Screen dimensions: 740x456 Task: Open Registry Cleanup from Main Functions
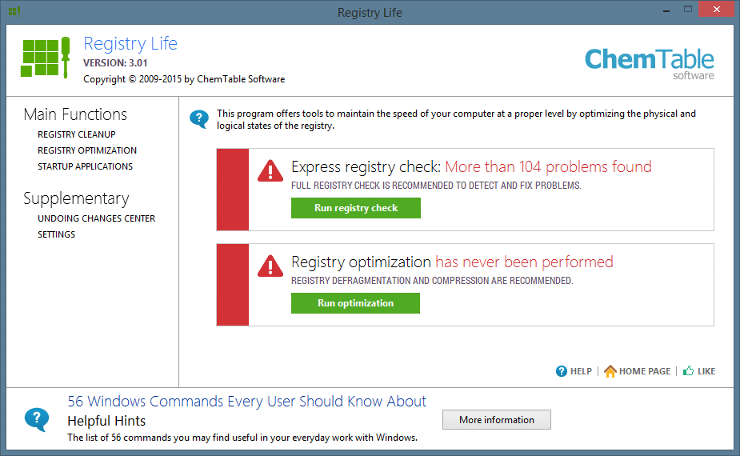tap(77, 134)
